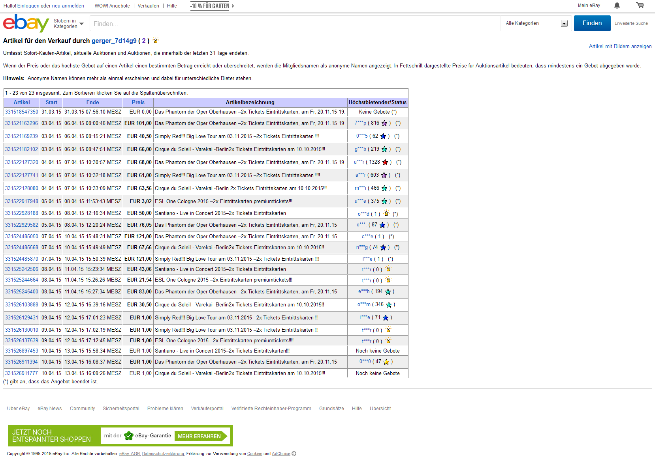Viewport: 655px width, 476px height.
Task: Open item 331524485870
Action: pos(22,259)
